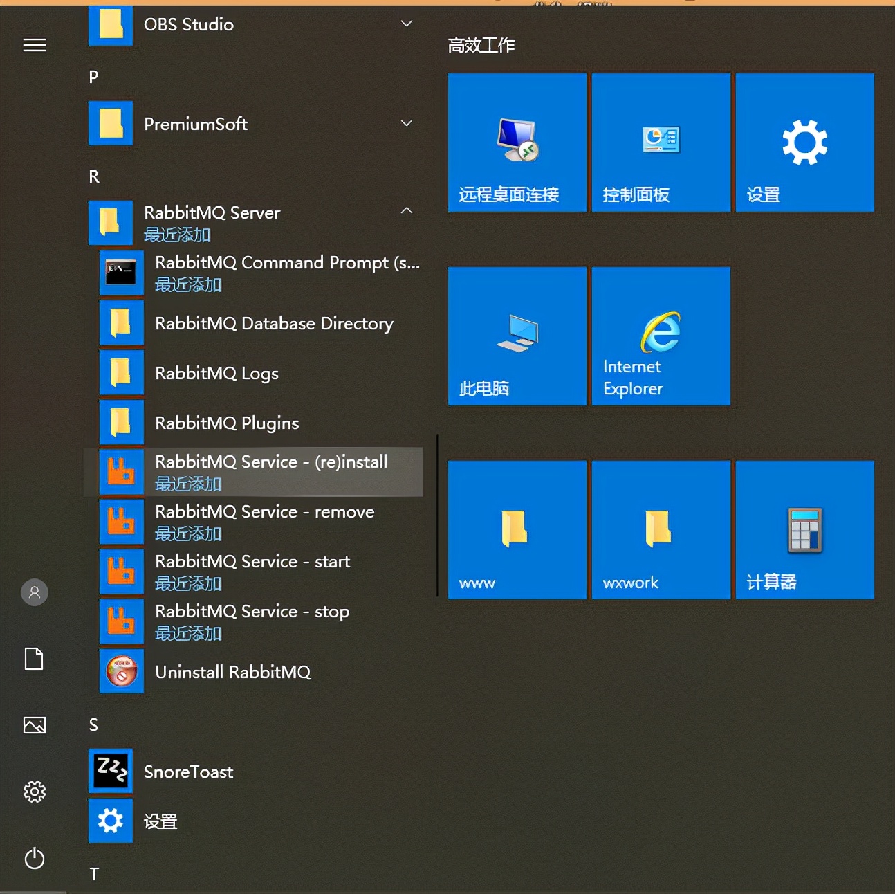
Task: Jump to letter S section header
Action: click(x=94, y=724)
